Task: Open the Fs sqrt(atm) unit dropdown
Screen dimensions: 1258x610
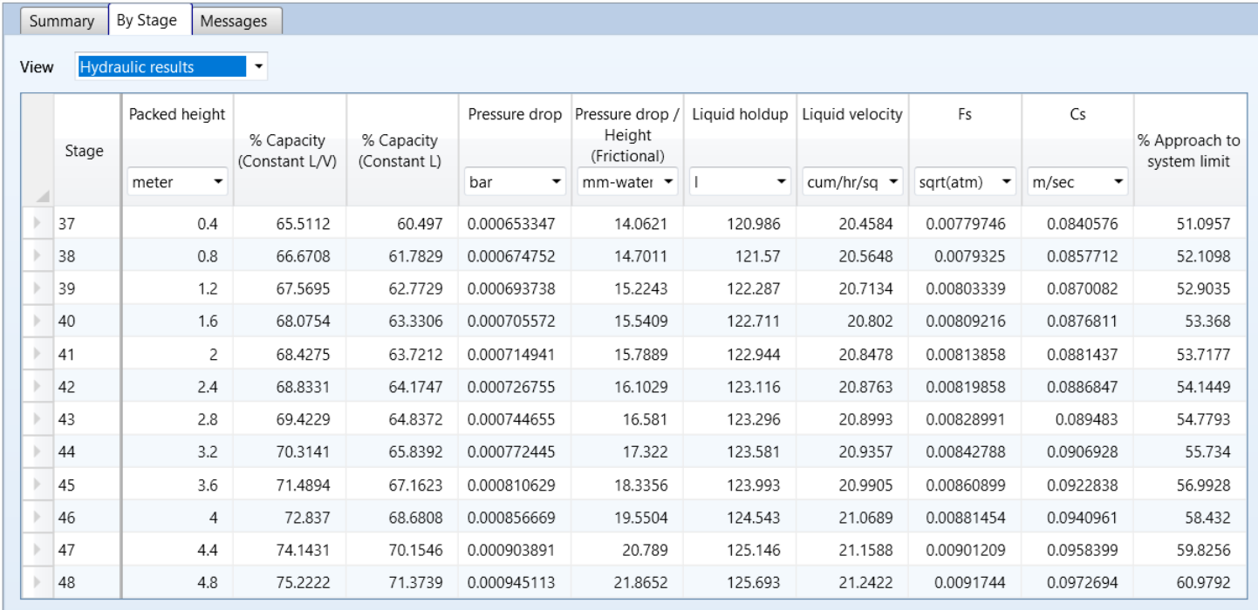Action: [x=965, y=183]
